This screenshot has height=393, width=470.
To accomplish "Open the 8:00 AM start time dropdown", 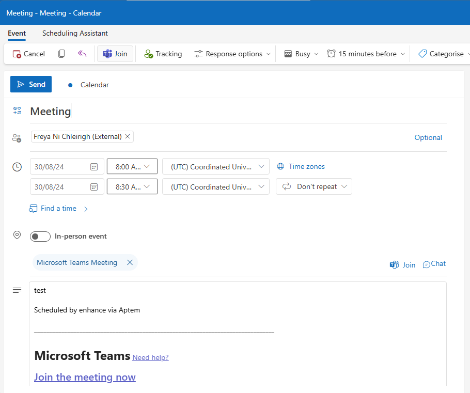I will tap(132, 166).
